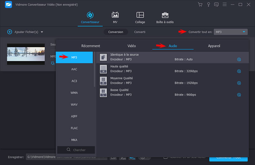Select the Conversion sub-tab
The height and width of the screenshot is (165, 255).
click(116, 32)
